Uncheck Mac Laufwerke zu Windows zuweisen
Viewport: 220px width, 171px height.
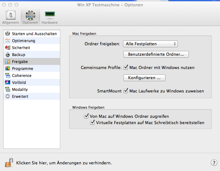pos(126,91)
